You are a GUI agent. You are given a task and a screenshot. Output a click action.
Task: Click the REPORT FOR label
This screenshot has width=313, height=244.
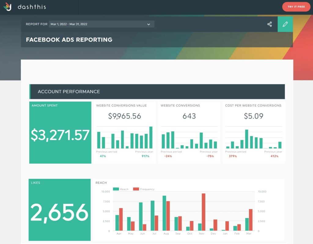[x=37, y=24]
